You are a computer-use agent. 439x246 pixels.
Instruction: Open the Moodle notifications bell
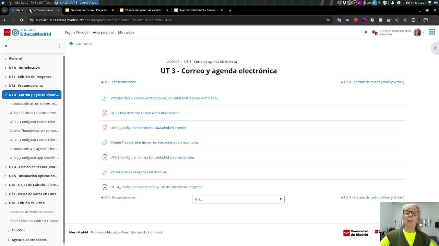tap(366, 32)
